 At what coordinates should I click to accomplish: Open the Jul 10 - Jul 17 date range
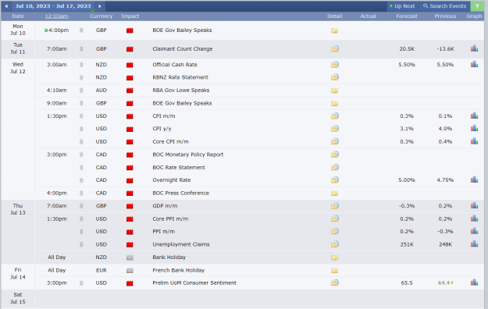(x=53, y=6)
